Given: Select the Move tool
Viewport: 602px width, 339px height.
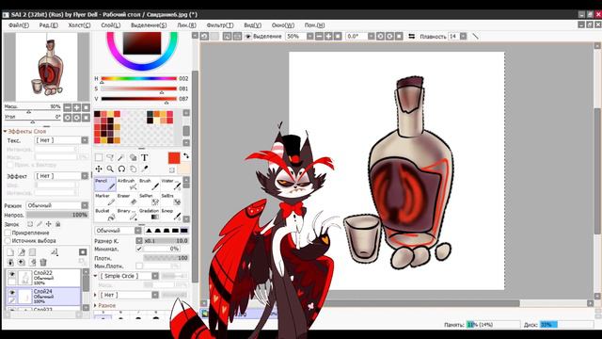Looking at the screenshot, I should click(99, 169).
